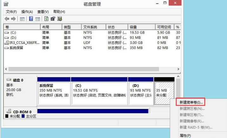The width and height of the screenshot is (227, 138).
Task: Click the Forward arrow in the toolbar
Action: click(x=13, y=19)
